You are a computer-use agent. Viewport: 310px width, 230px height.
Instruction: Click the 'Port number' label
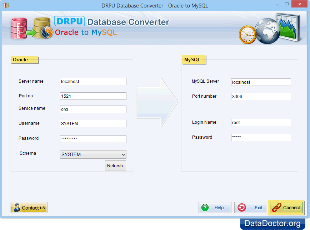point(204,96)
